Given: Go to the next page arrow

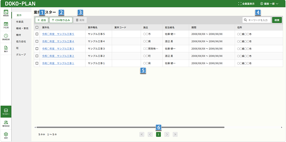Looking at the screenshot, I should click(x=167, y=134).
